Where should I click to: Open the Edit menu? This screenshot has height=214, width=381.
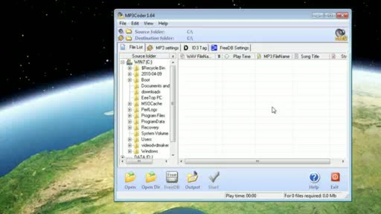coord(135,23)
